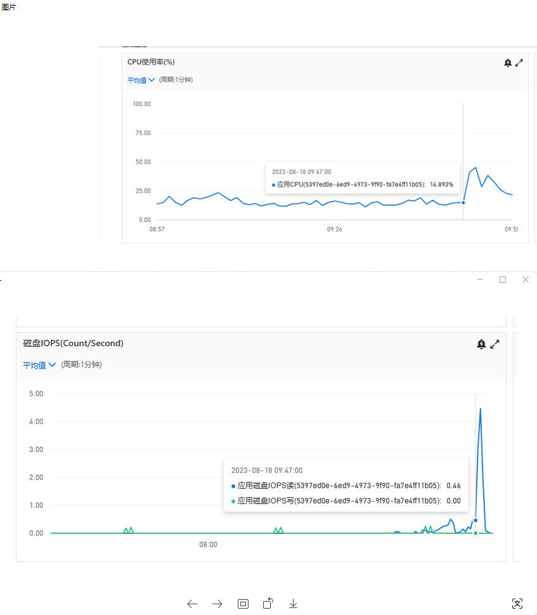Click the CPU使用率(%) chart title
Screen dimensions: 537x615
(x=151, y=62)
